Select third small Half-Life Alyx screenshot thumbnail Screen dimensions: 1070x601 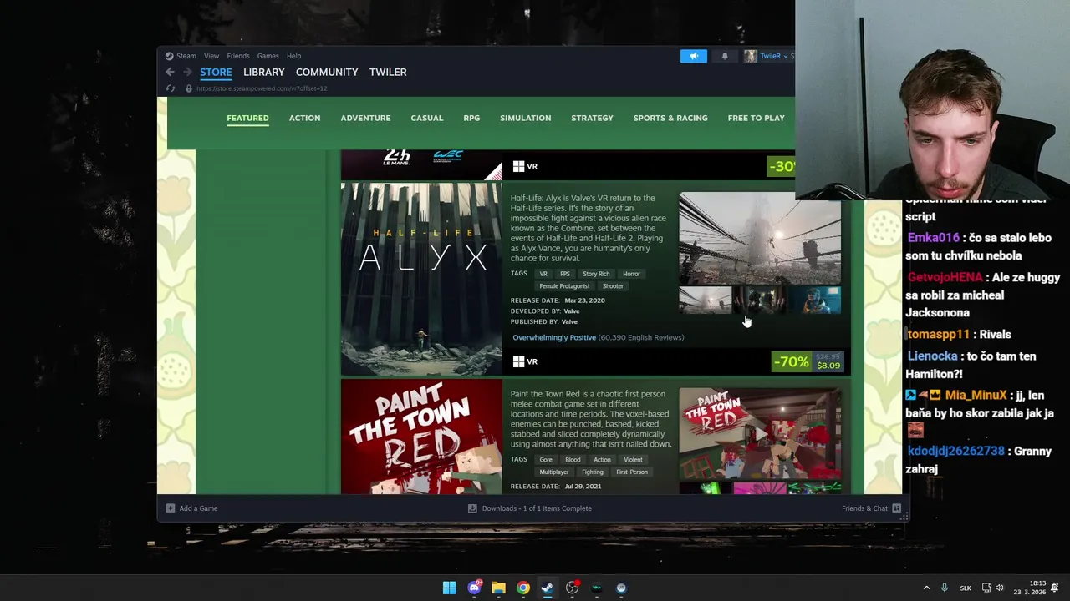(x=815, y=300)
